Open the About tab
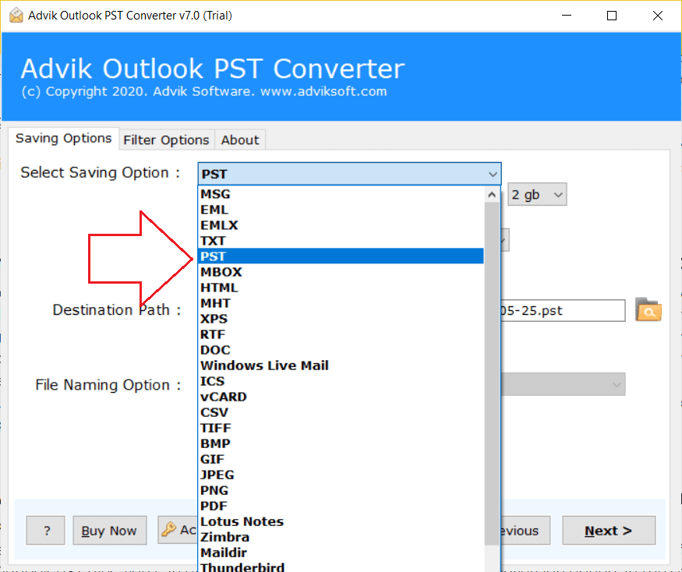 [239, 140]
